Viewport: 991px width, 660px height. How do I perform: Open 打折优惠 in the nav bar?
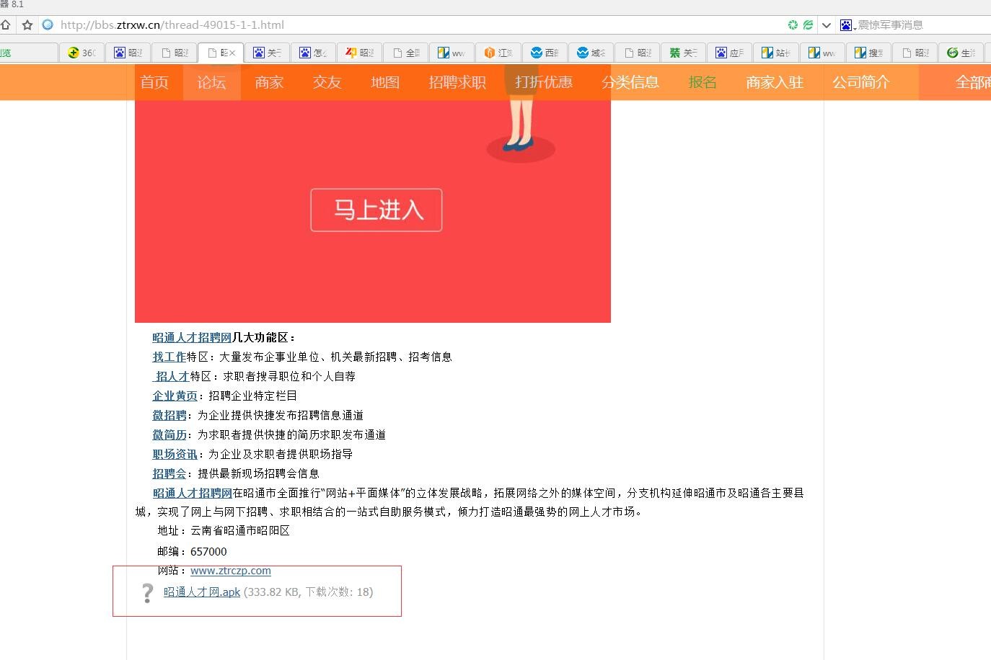tap(544, 82)
